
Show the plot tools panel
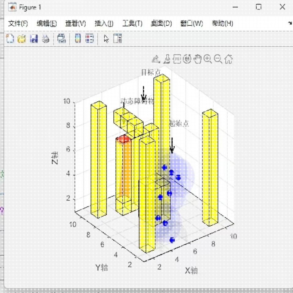(117, 39)
